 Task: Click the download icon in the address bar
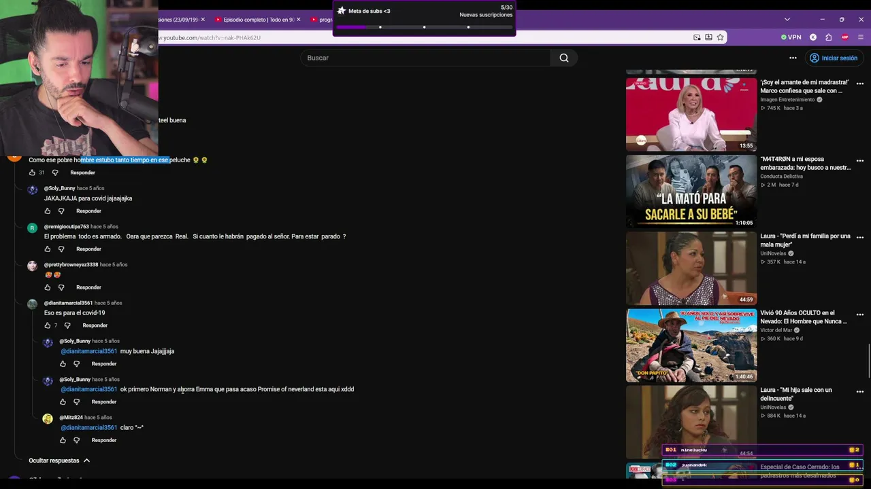pyautogui.click(x=708, y=37)
